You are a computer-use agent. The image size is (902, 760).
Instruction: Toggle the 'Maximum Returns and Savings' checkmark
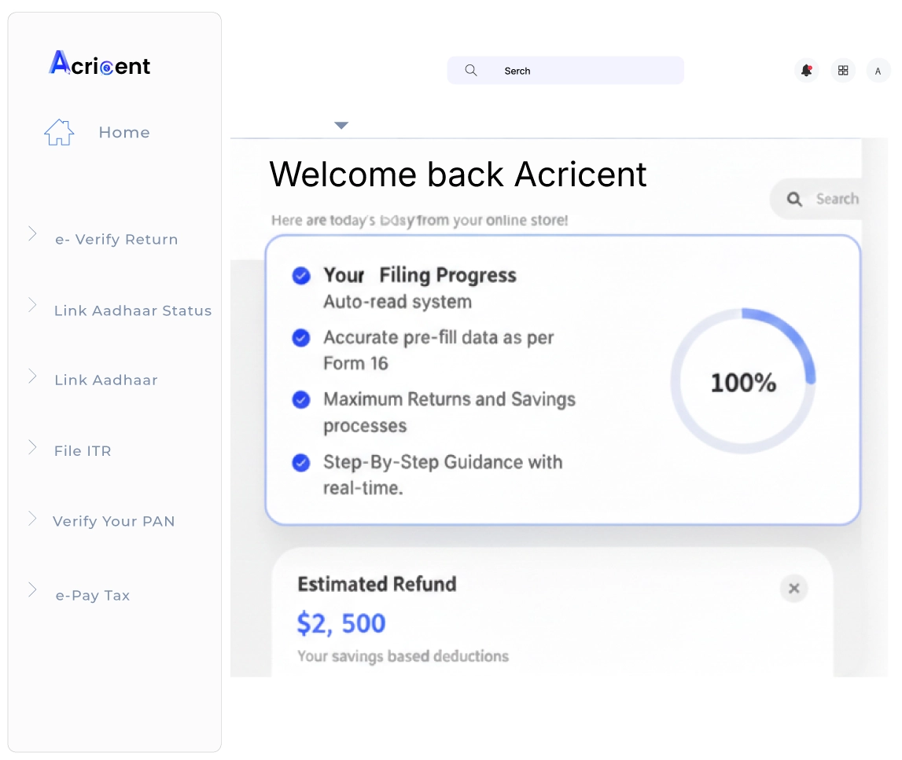coord(300,400)
